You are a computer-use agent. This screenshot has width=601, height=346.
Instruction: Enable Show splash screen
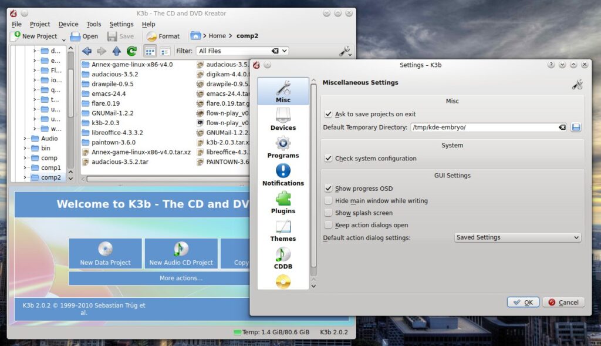[x=328, y=213]
